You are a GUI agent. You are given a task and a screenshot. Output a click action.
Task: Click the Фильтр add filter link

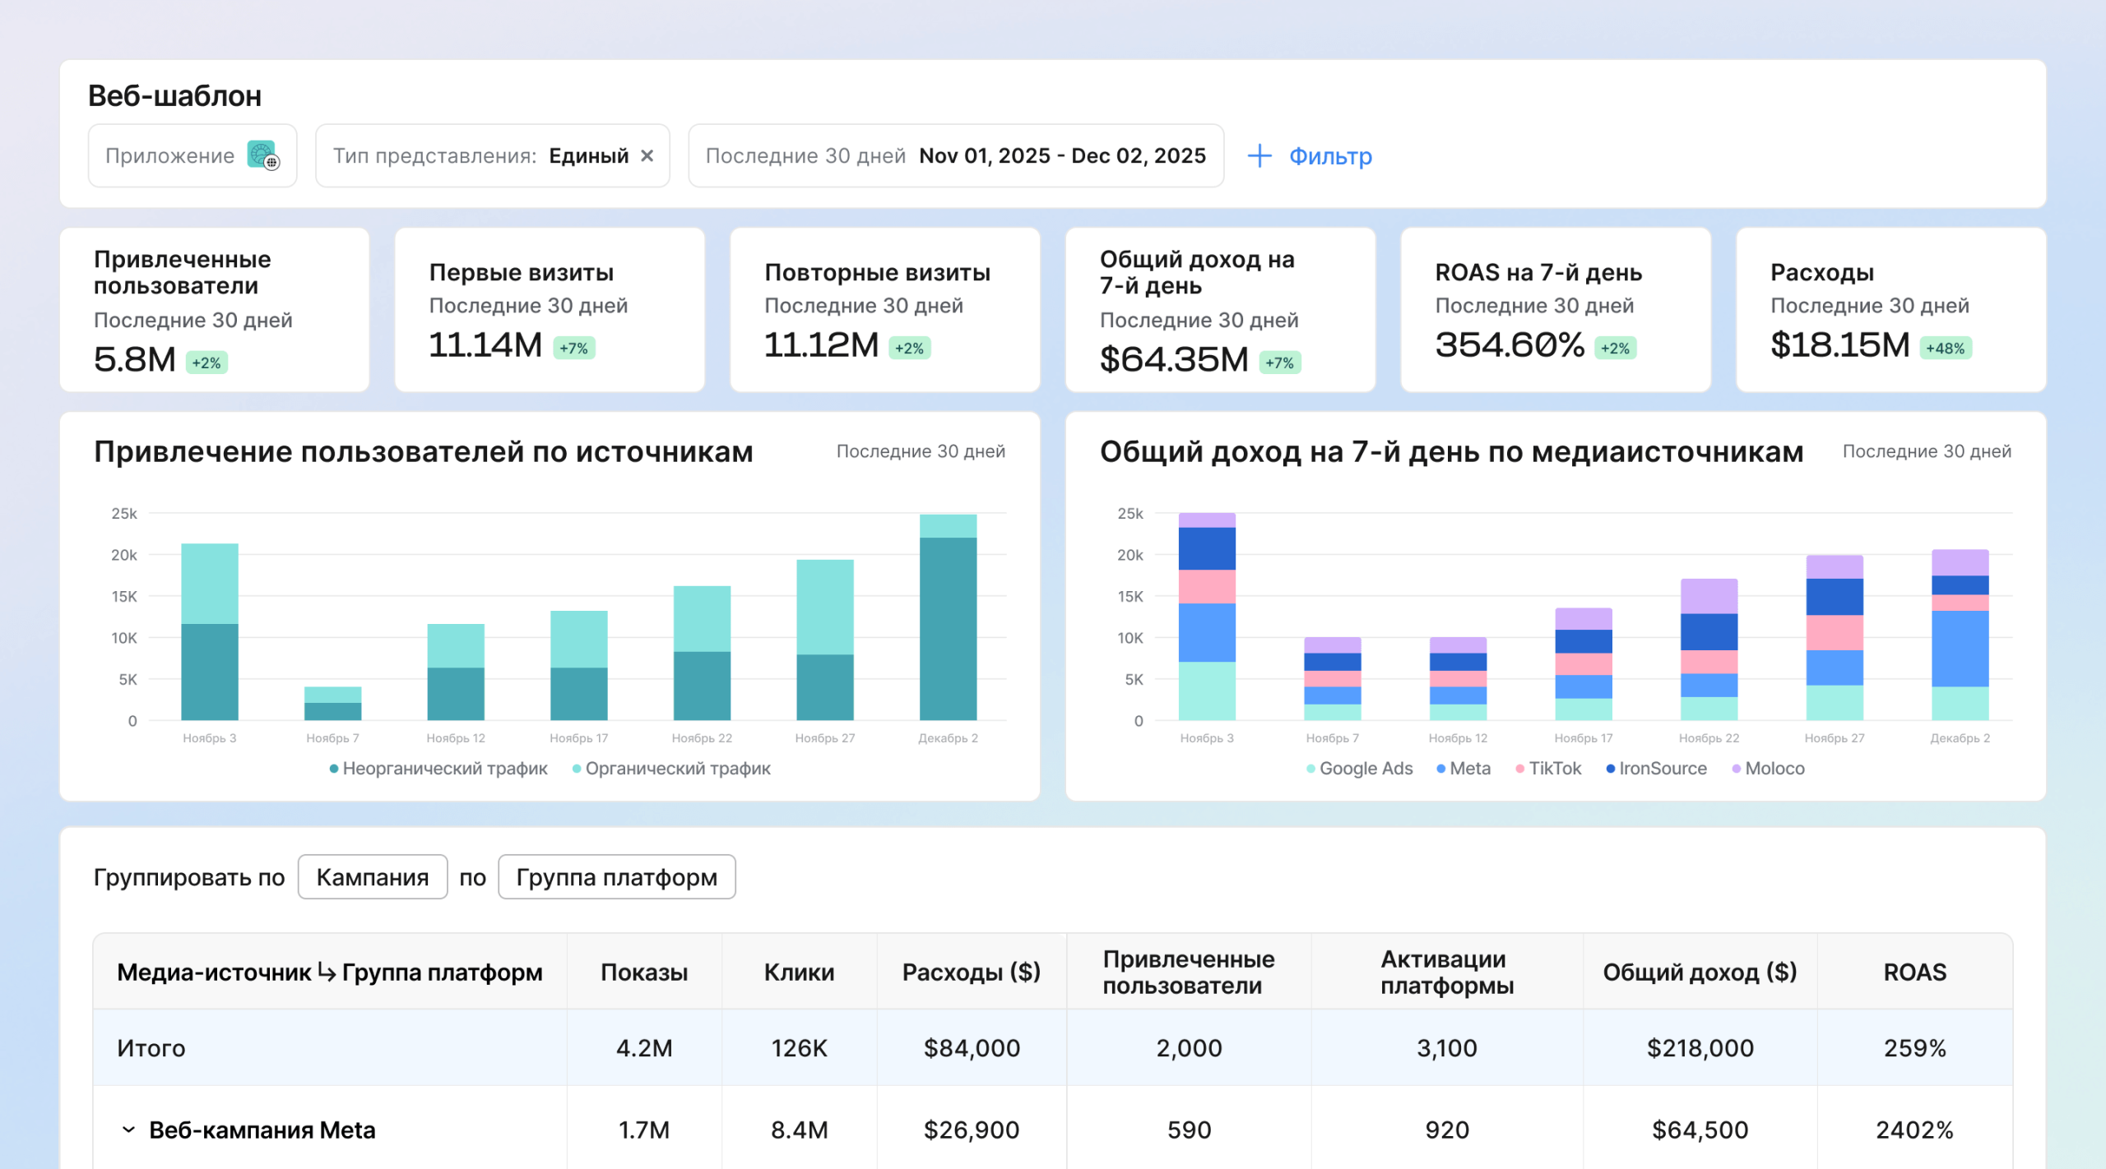pyautogui.click(x=1330, y=155)
